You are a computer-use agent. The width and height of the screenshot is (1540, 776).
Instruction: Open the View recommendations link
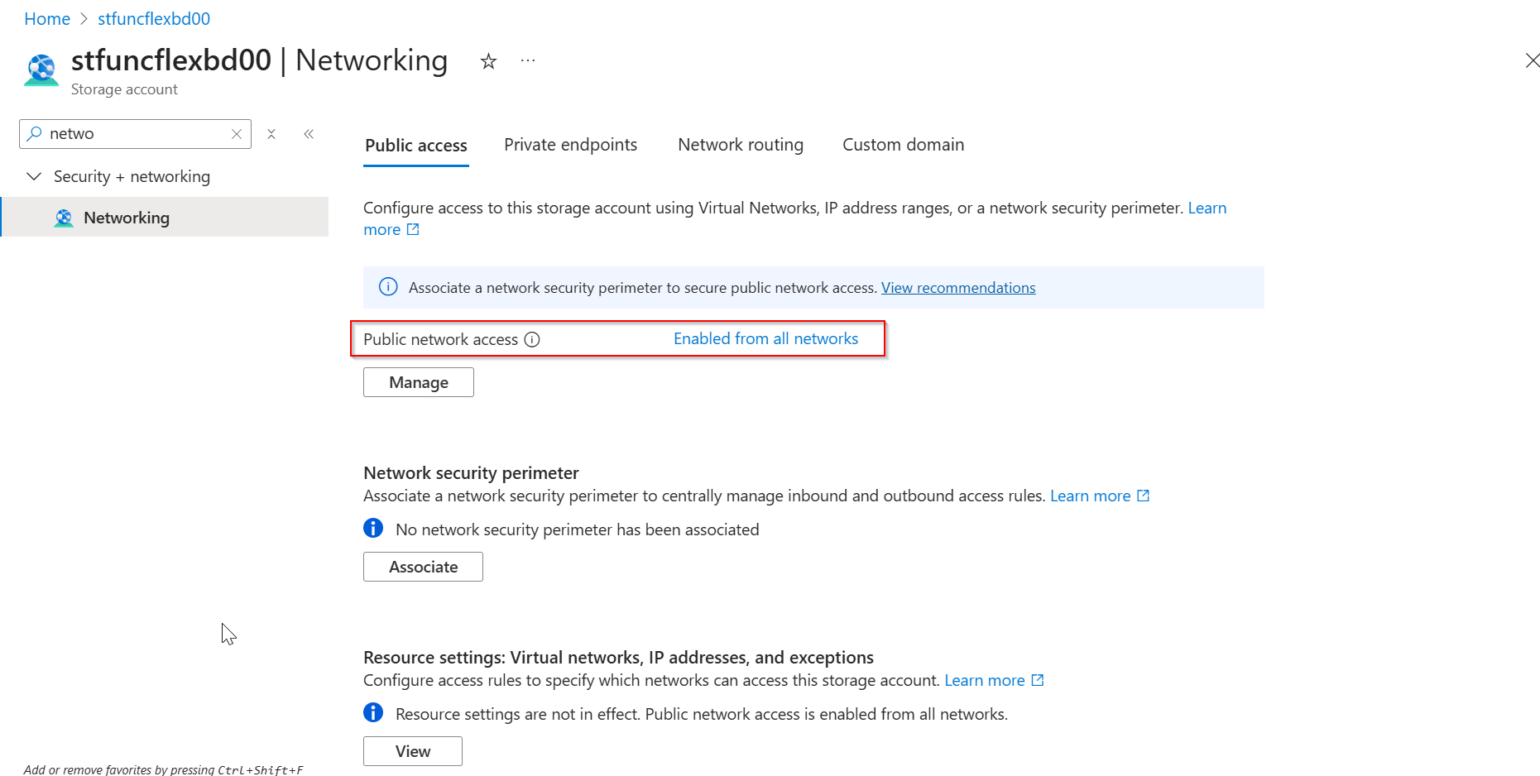coord(957,288)
